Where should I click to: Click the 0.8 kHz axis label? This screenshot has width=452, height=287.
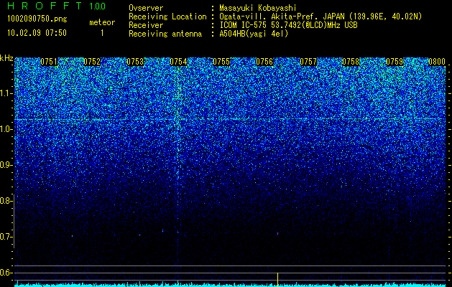[x=5, y=201]
